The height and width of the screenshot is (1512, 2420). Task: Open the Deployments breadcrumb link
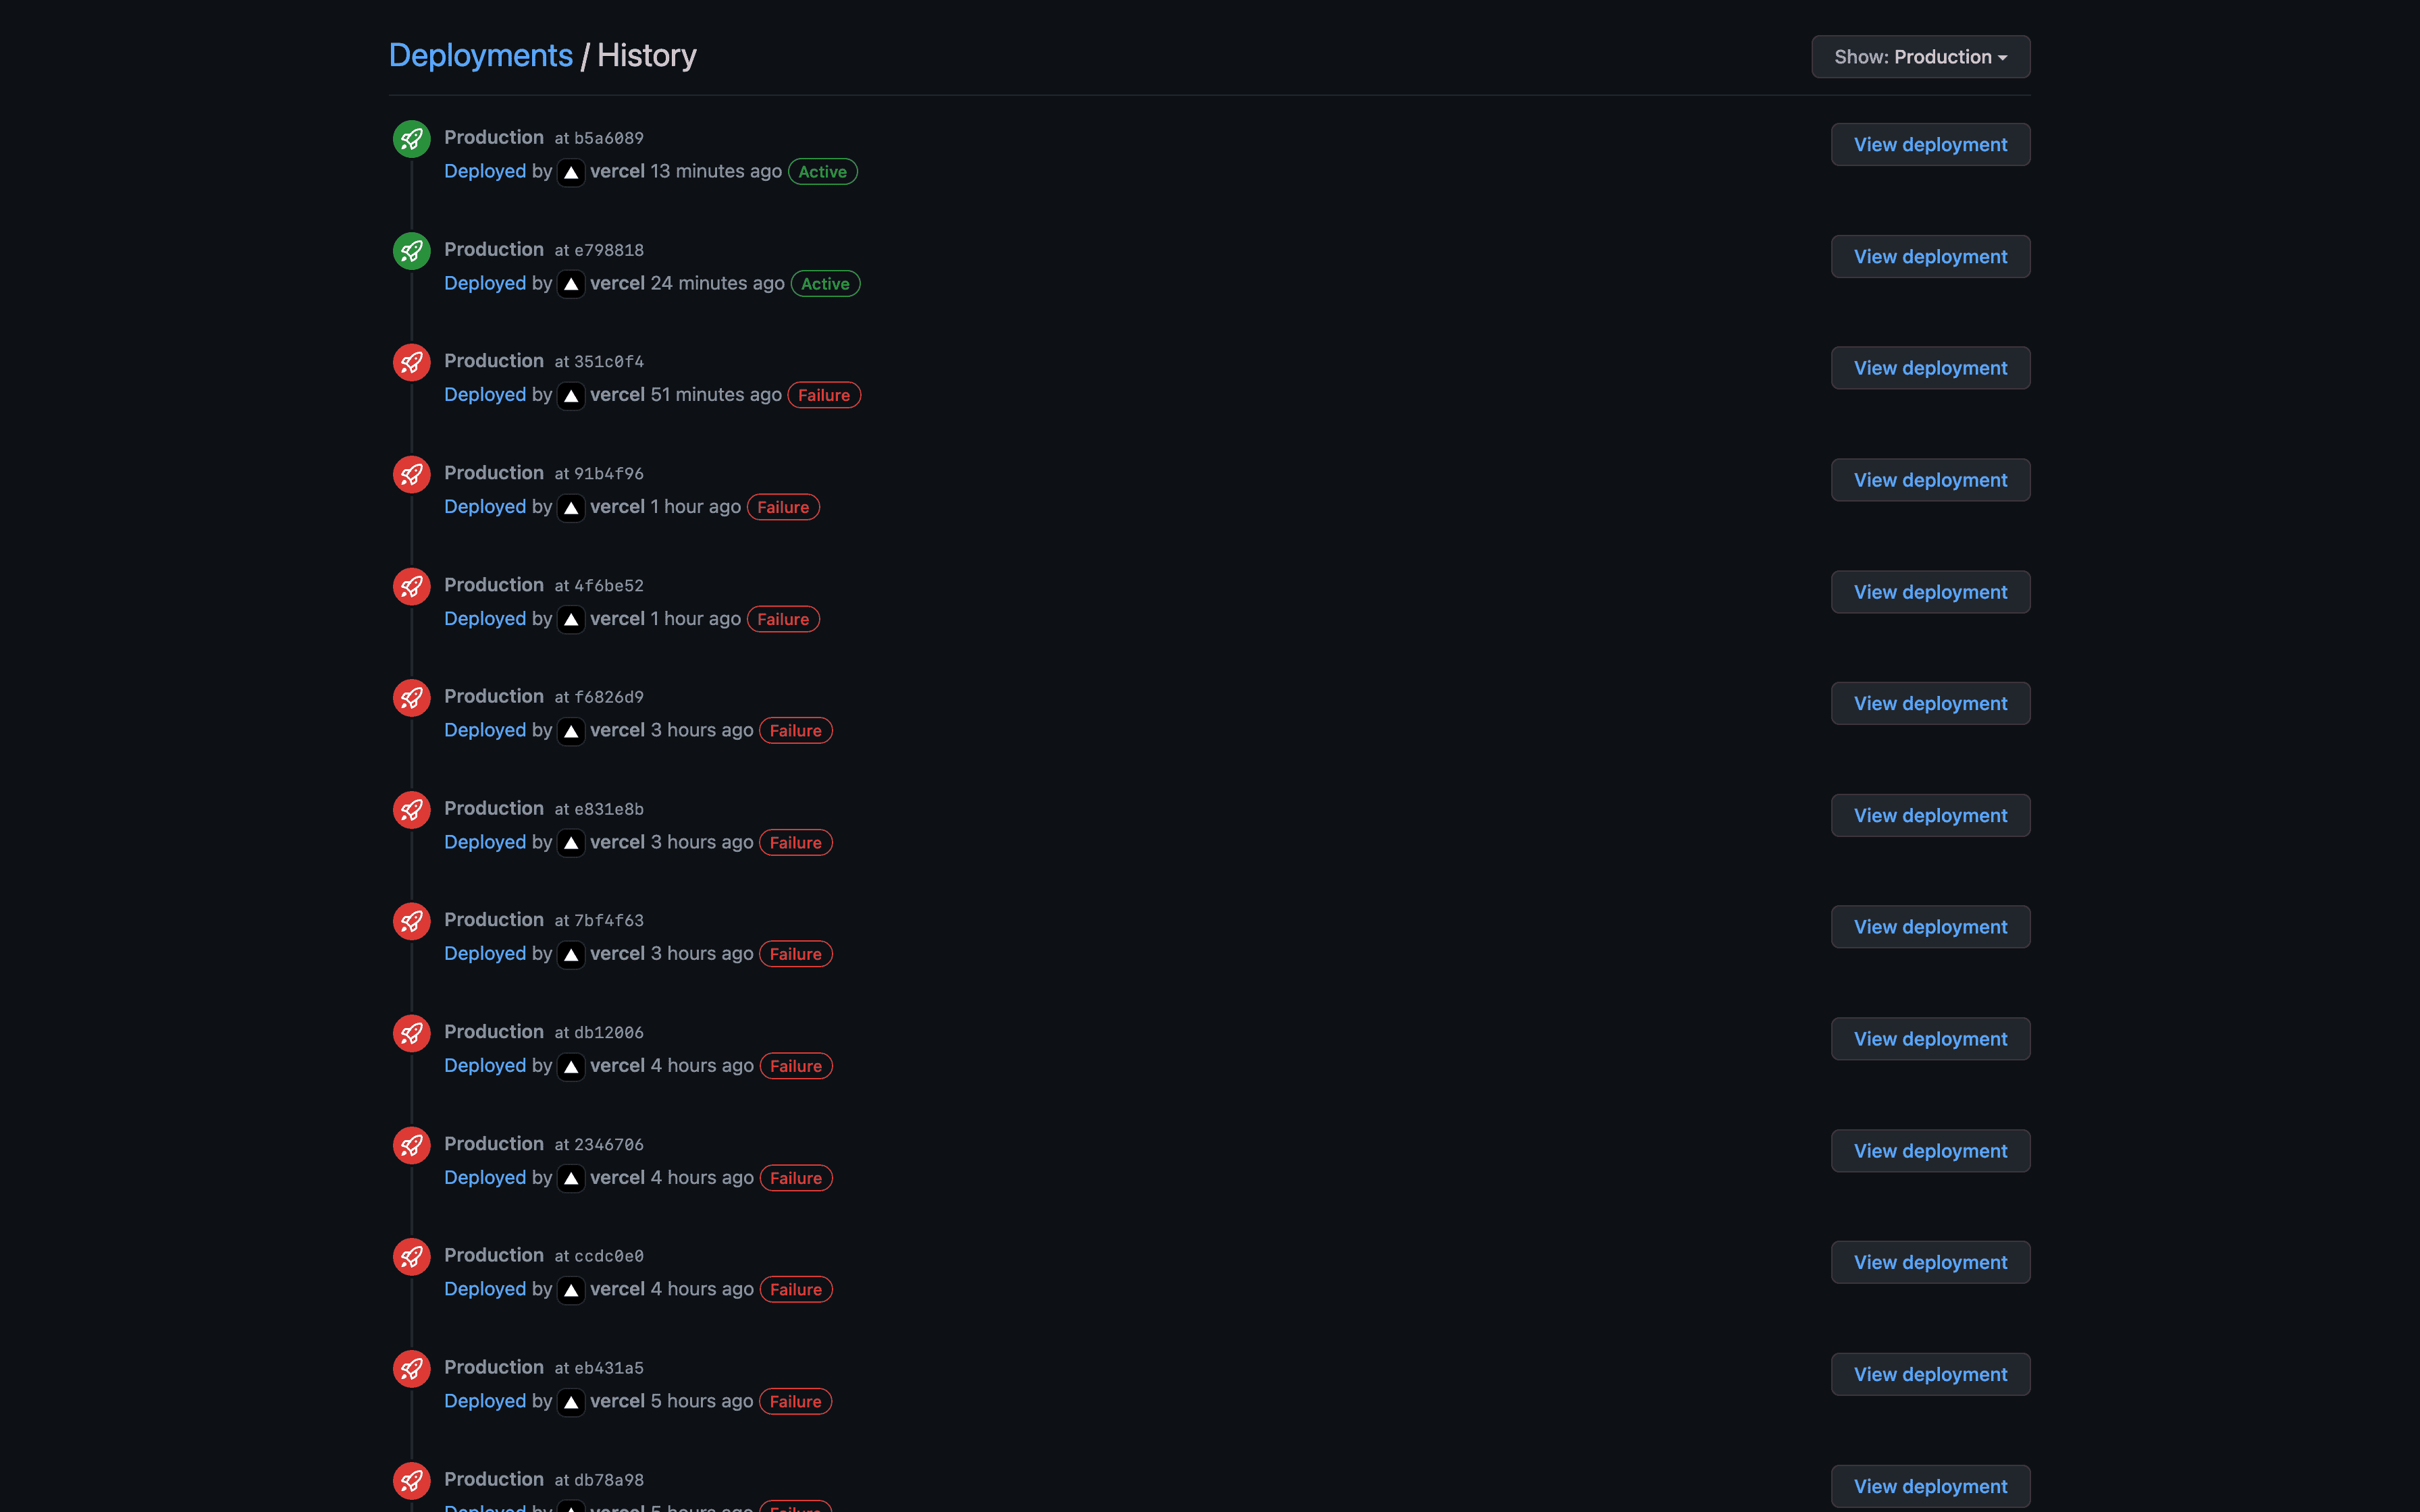480,56
